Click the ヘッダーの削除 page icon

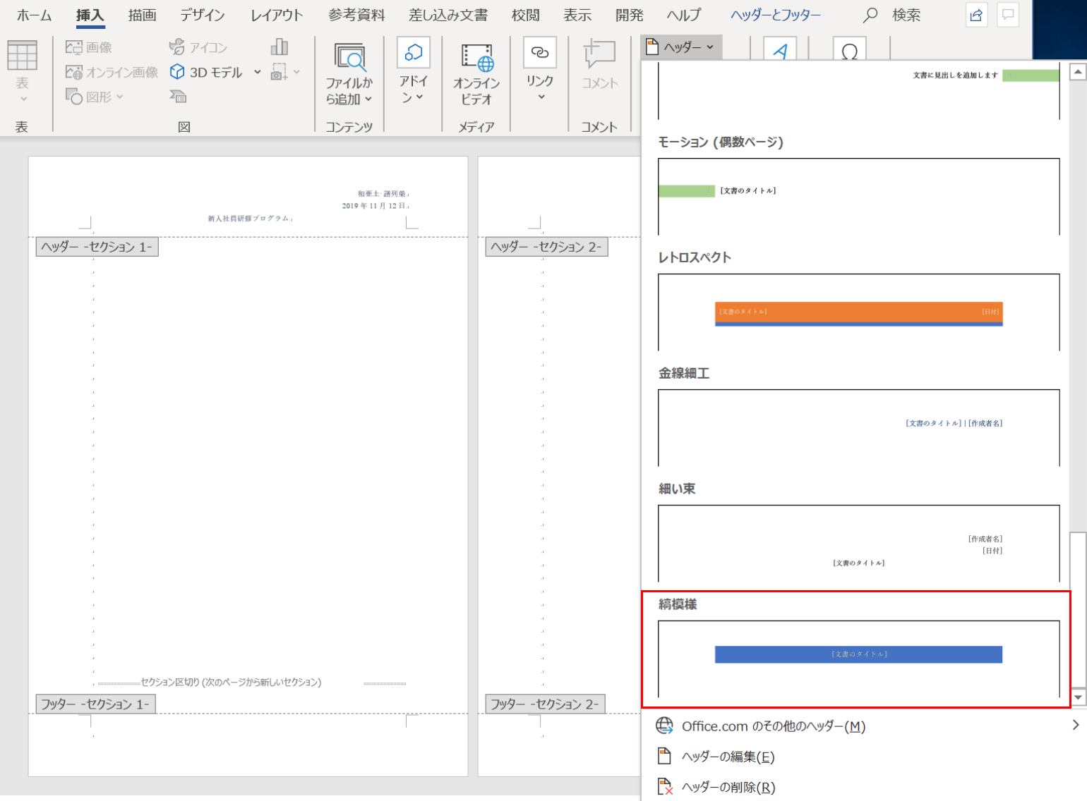(665, 787)
